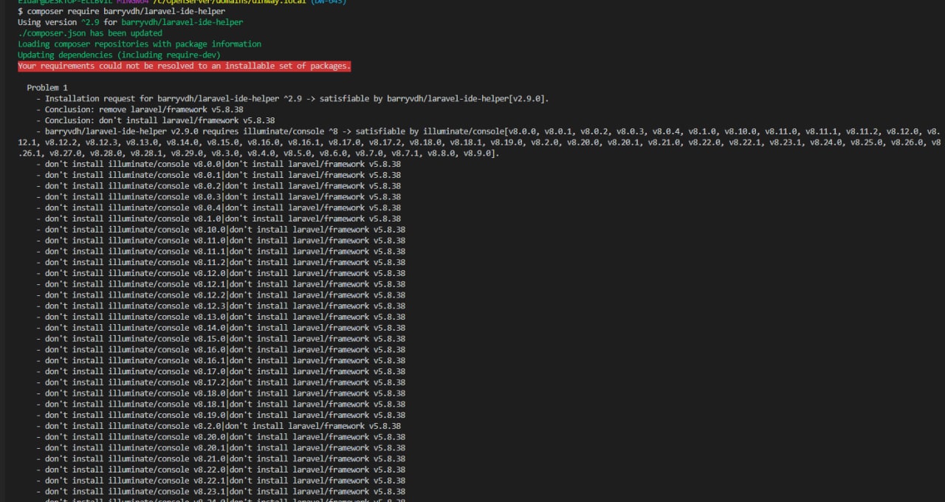Viewport: 945px width, 502px height.
Task: Select 'don't install illuminate/console v8.0.2' row
Action: click(x=219, y=186)
